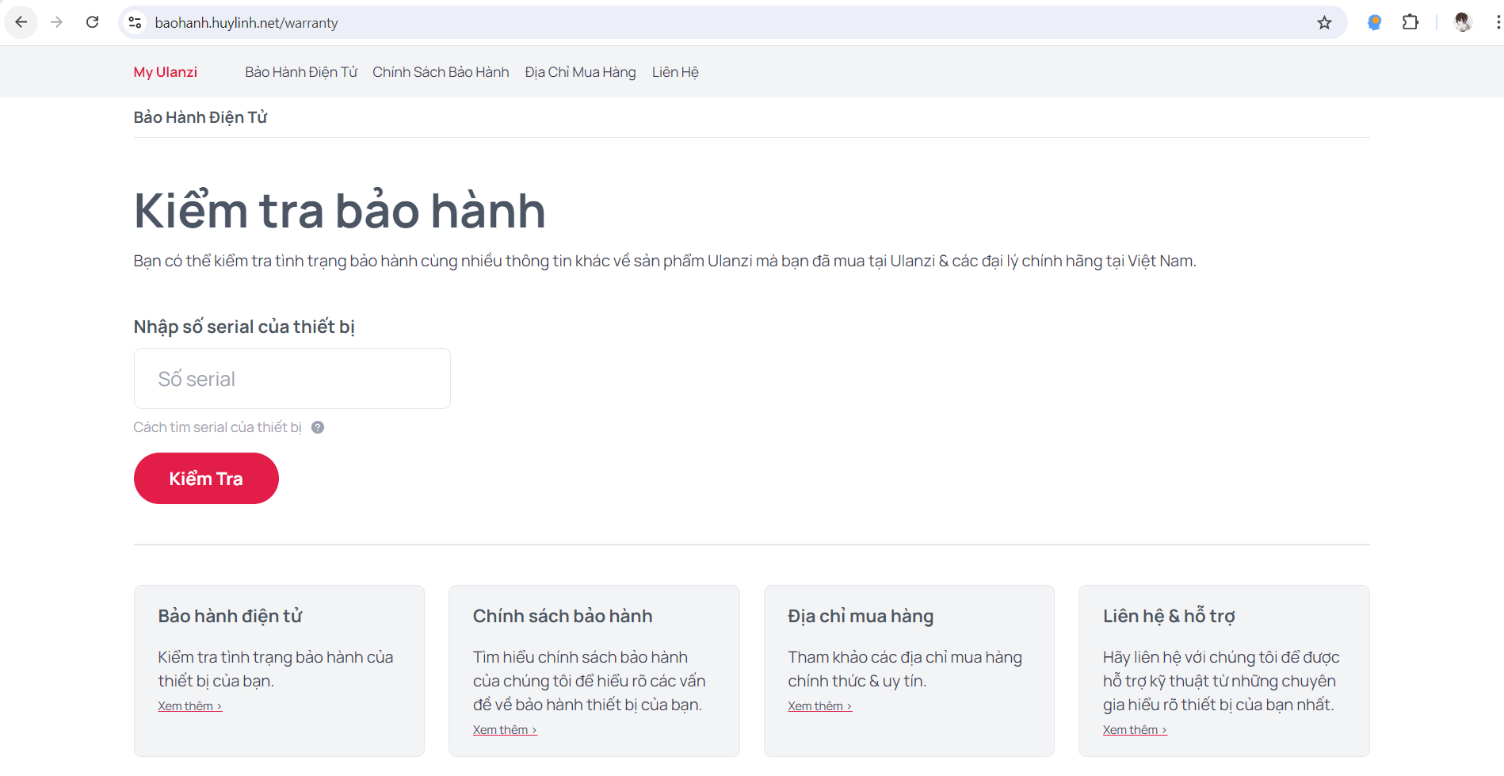Open the blue extension icon
The image size is (1504, 776).
click(x=1375, y=23)
